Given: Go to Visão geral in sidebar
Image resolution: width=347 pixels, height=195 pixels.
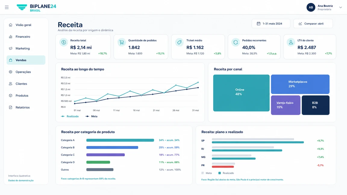Looking at the screenshot, I should click(26, 25).
